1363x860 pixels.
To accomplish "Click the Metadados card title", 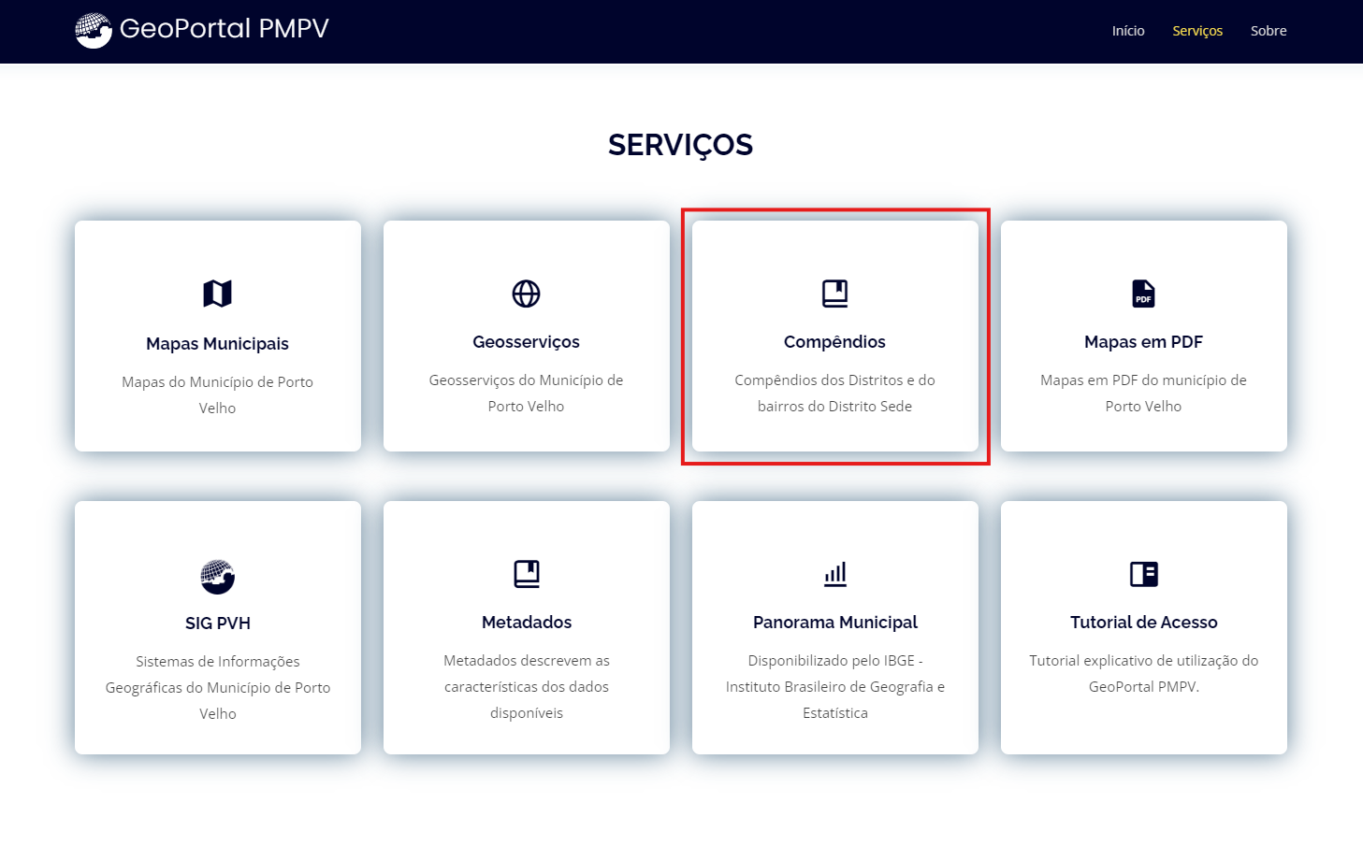I will [x=527, y=623].
